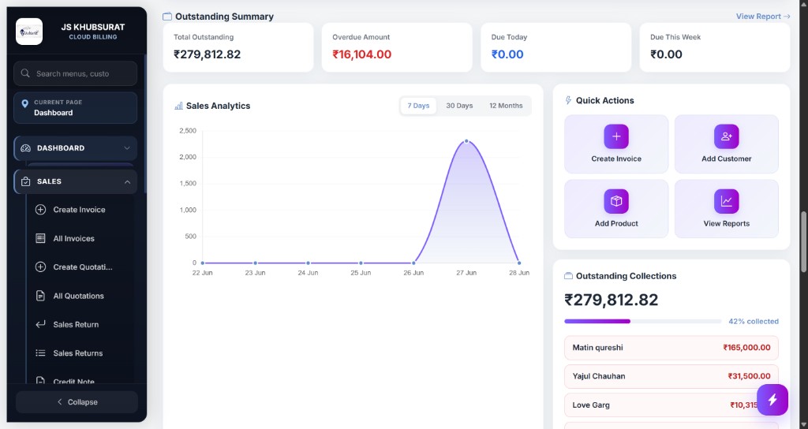Open All Quotations menu item
This screenshot has height=429, width=808.
(78, 296)
